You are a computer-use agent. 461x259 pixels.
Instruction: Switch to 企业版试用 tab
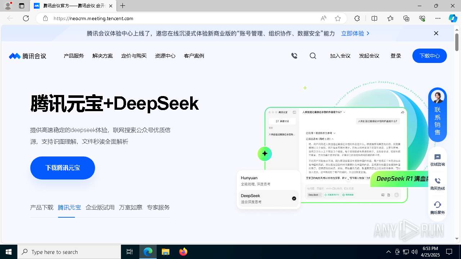[x=100, y=208]
